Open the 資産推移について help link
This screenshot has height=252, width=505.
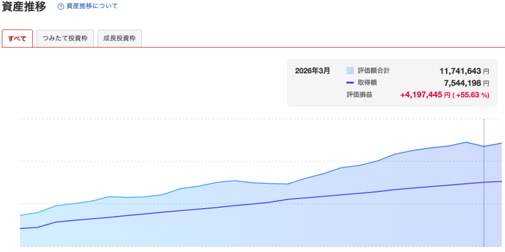91,7
